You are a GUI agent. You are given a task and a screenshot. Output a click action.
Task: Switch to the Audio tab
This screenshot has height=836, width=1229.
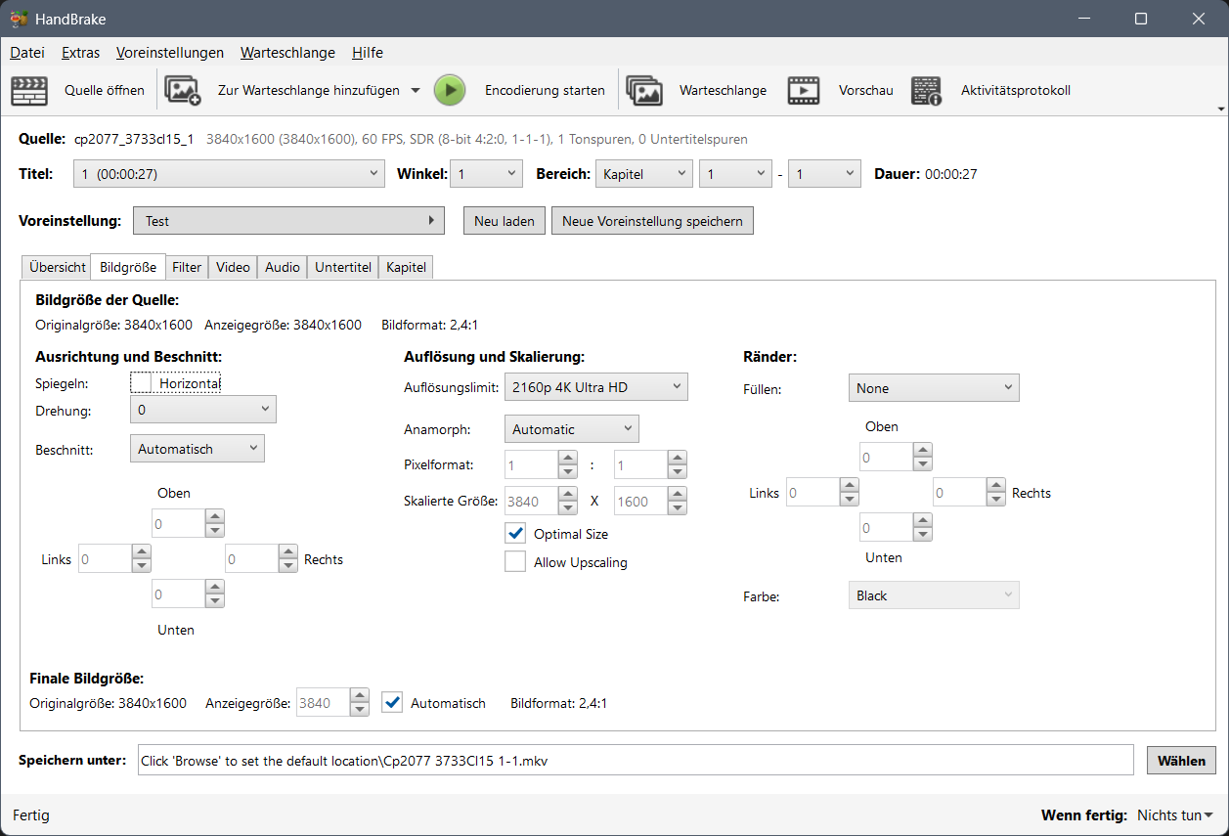point(283,267)
